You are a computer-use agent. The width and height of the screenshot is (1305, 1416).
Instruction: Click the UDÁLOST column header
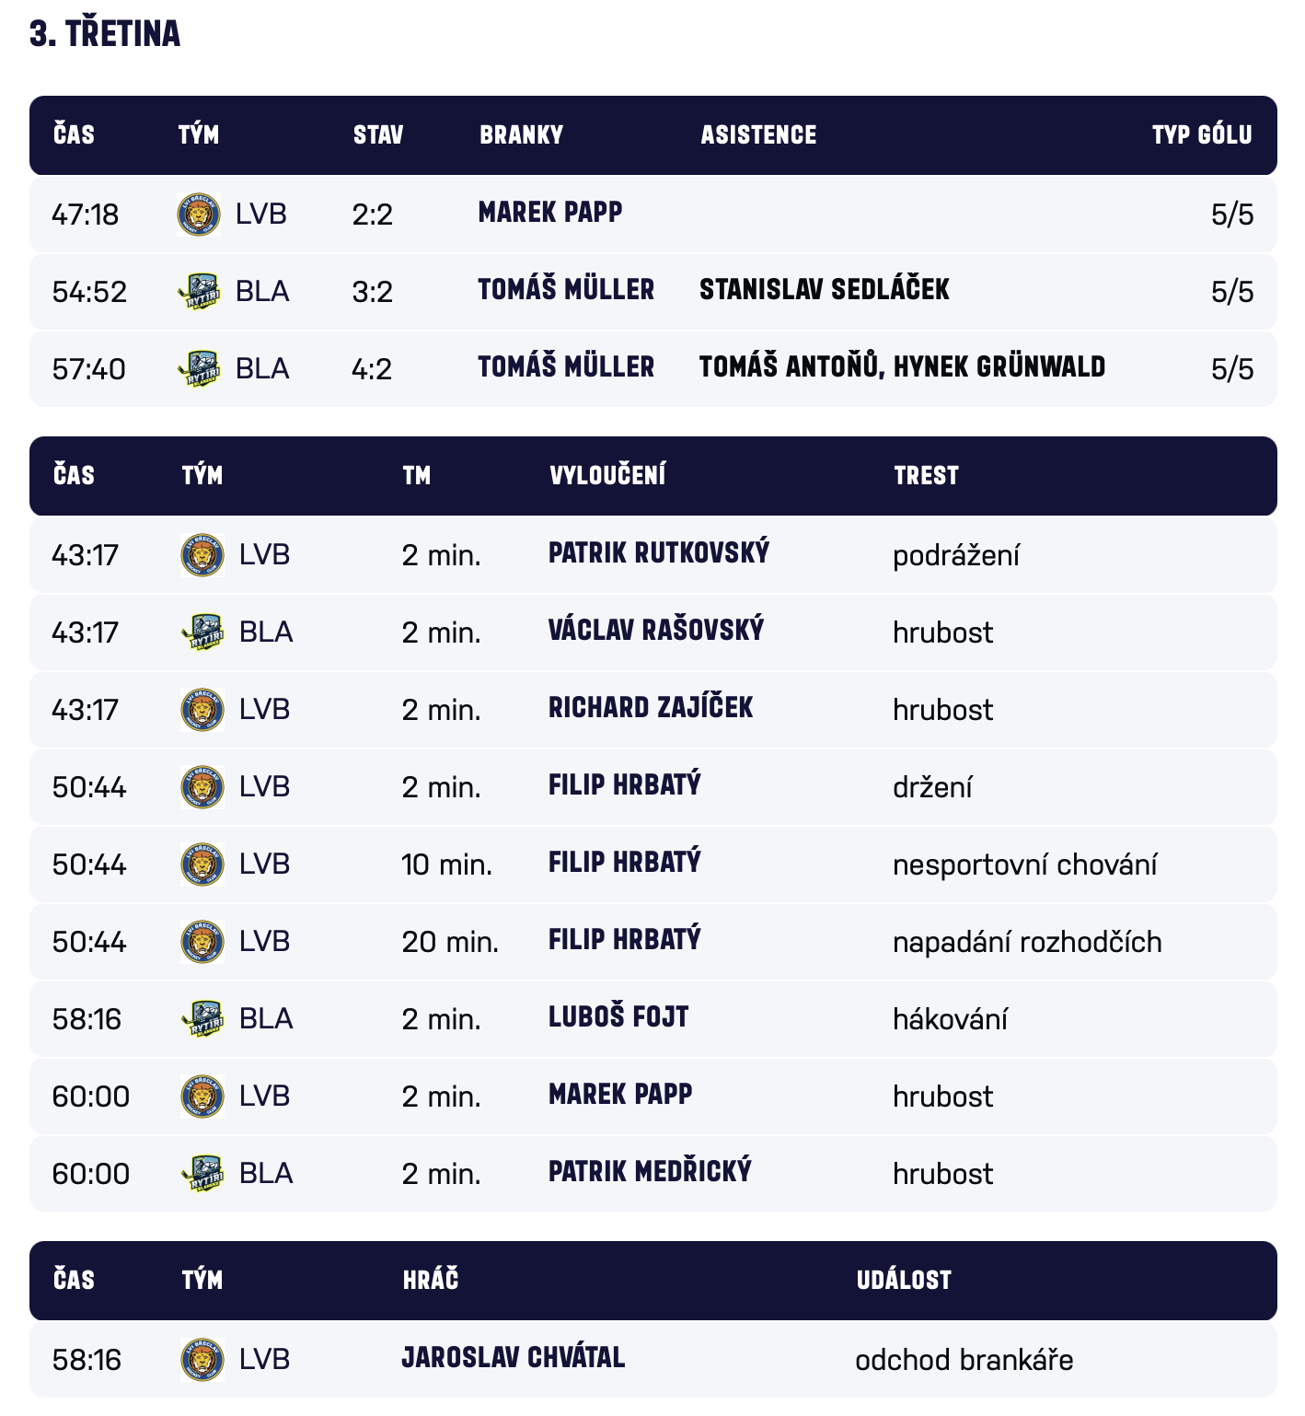tap(904, 1281)
